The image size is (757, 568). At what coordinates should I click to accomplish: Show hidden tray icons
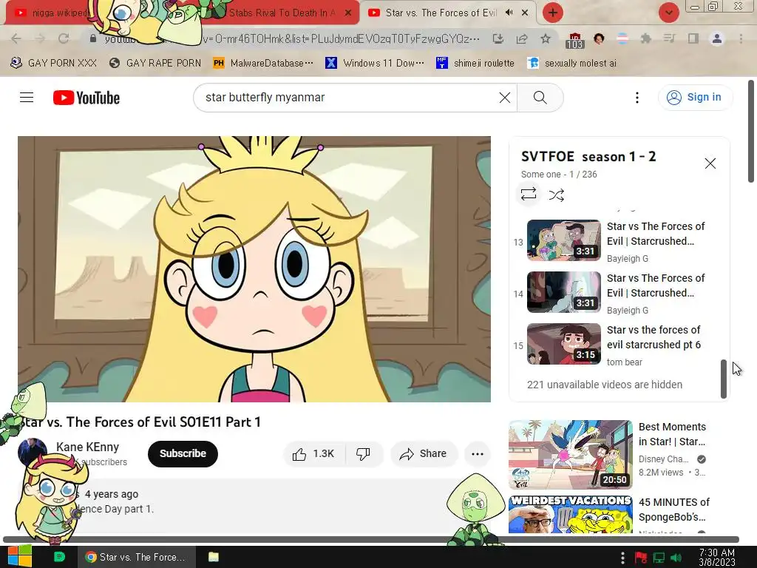(x=622, y=558)
